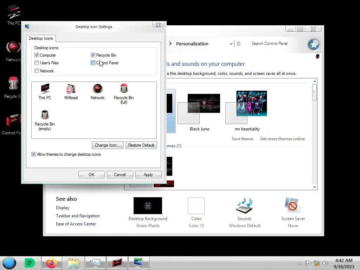This screenshot has height=270, width=360.
Task: Open Get more themes online link
Action: [x=282, y=139]
